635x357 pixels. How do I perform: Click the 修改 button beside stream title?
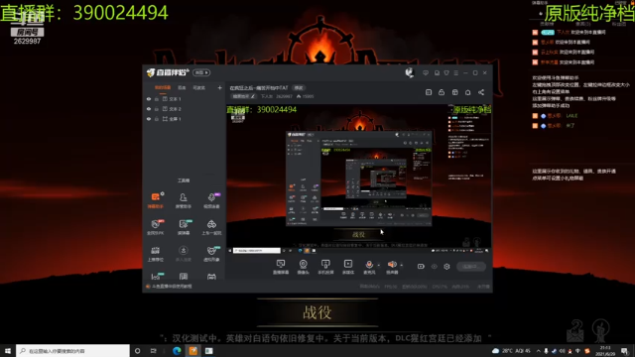[299, 88]
